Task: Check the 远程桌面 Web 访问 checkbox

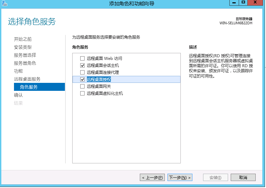Action: [x=82, y=59]
